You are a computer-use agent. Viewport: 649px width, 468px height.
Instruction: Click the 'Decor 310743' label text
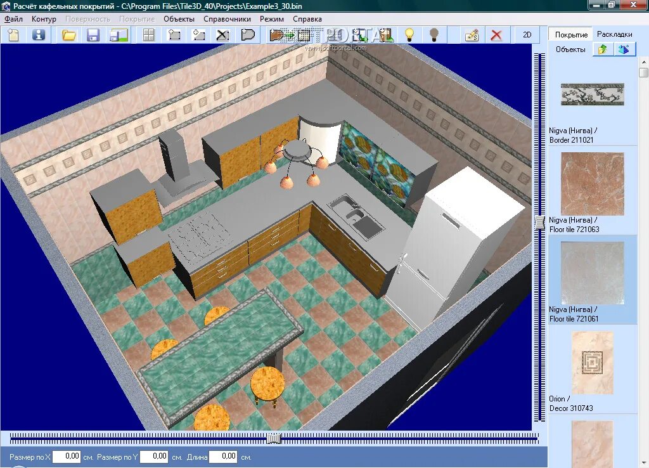pyautogui.click(x=571, y=408)
